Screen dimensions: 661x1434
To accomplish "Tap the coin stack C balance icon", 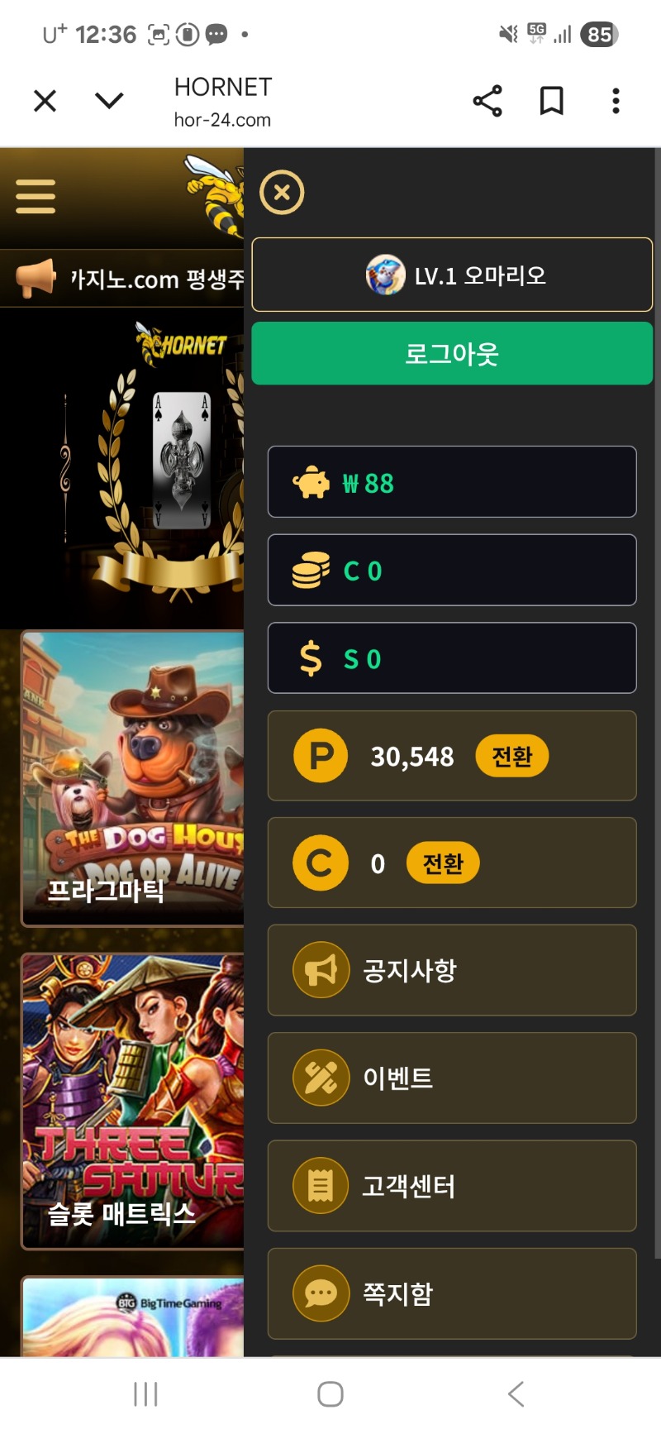I will (311, 571).
